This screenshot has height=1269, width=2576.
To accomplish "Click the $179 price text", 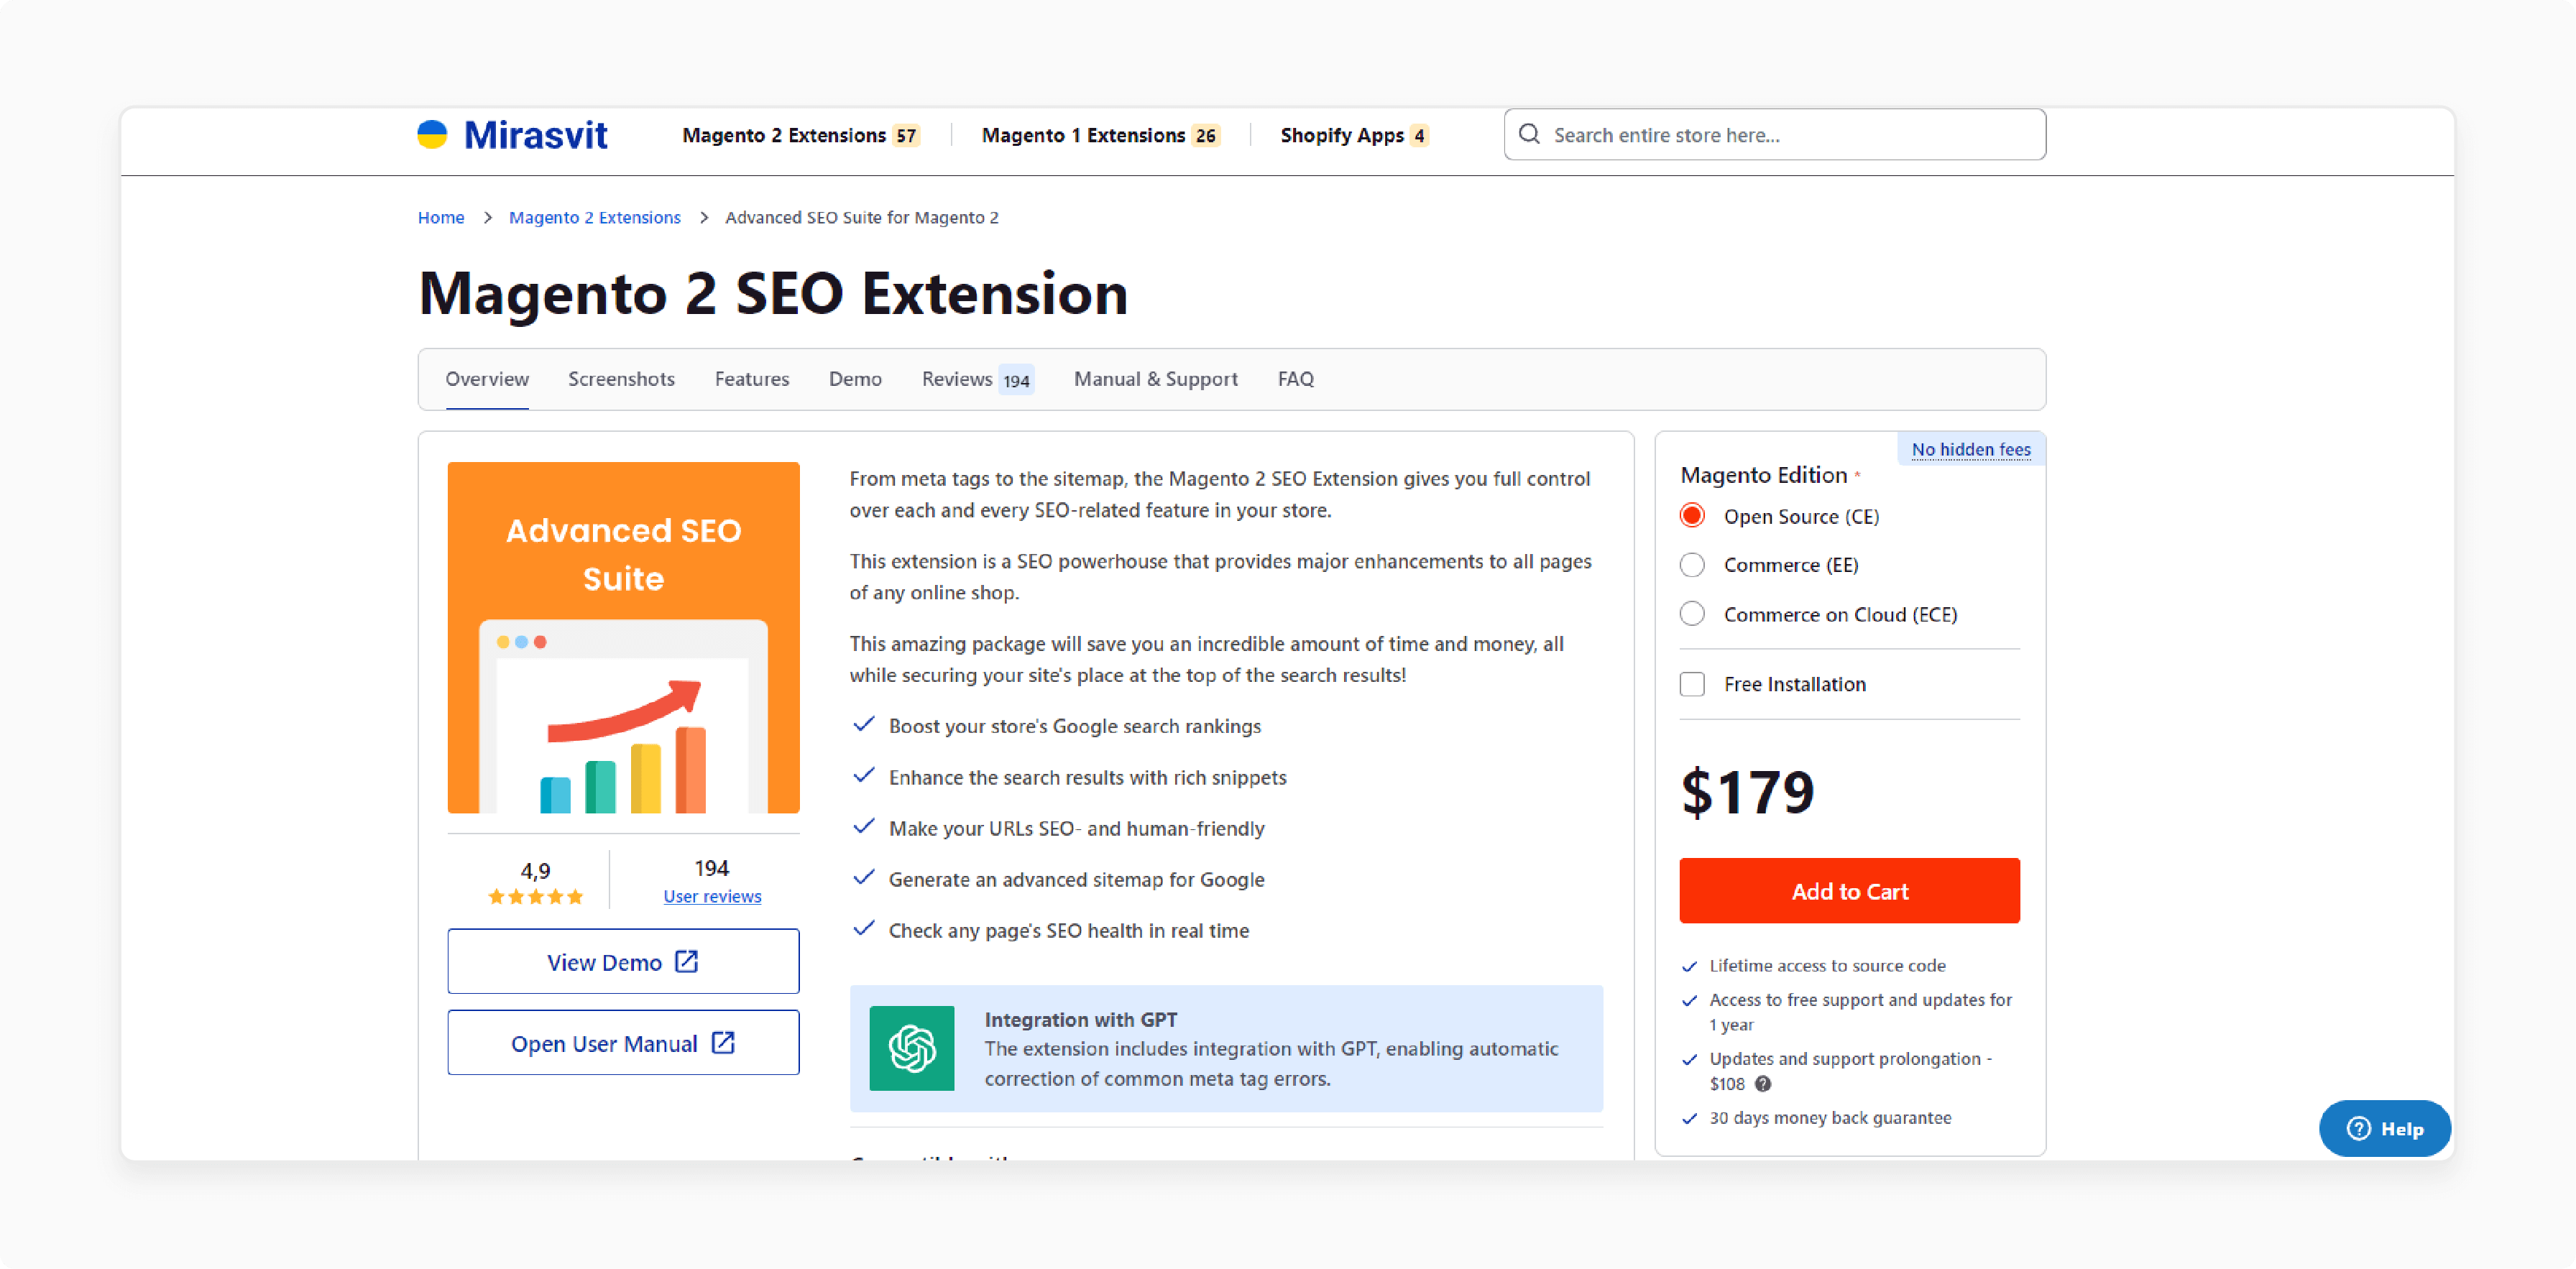I will pos(1747,792).
